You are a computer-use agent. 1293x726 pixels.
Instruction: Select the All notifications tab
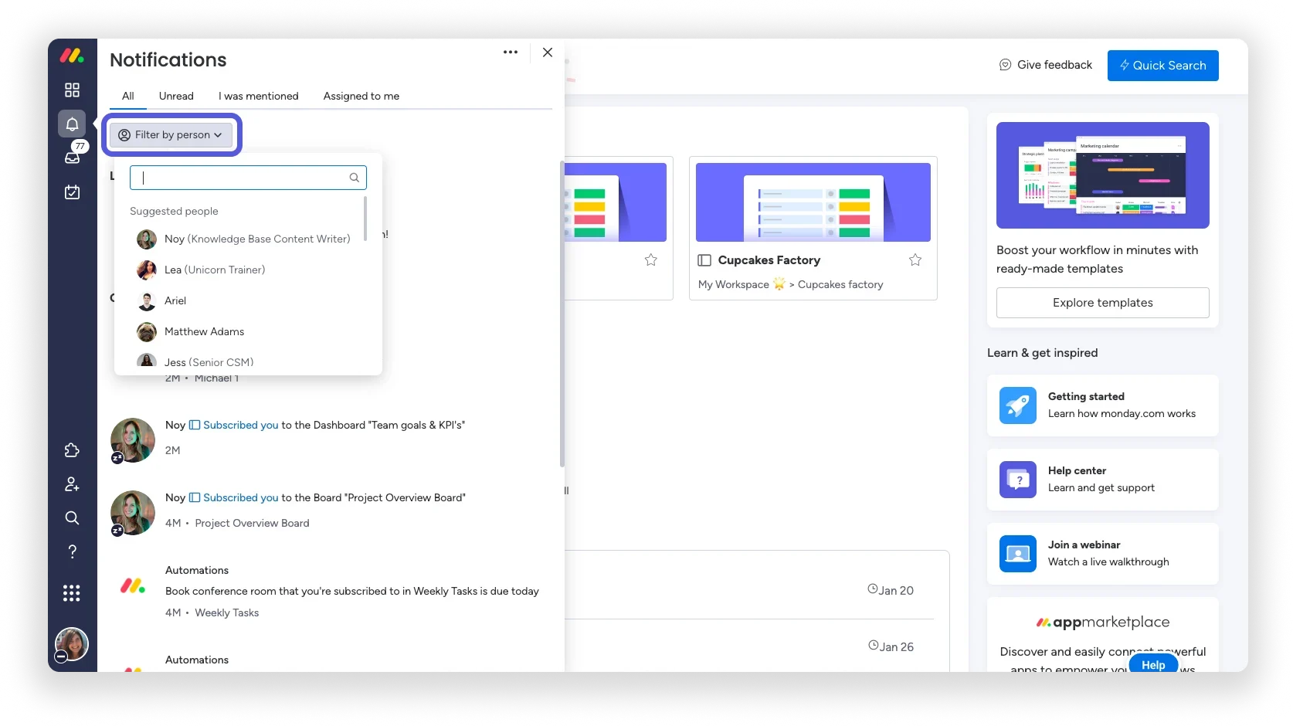click(x=128, y=96)
